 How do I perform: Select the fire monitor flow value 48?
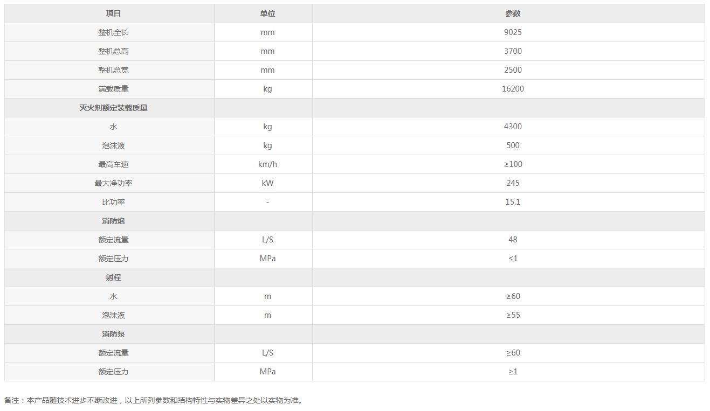coord(513,240)
